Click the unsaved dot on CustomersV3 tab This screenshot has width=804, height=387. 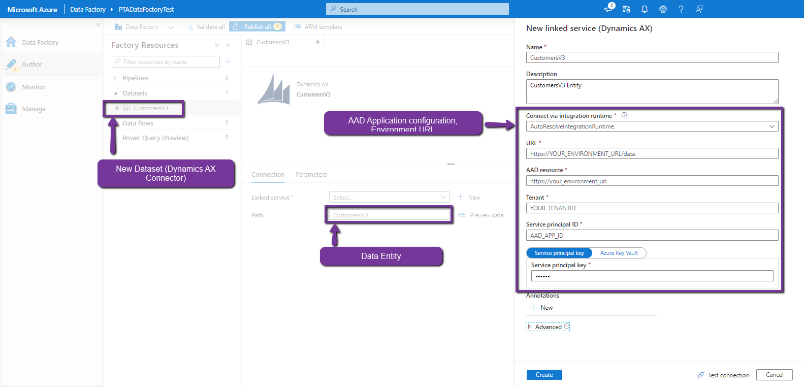pos(318,42)
